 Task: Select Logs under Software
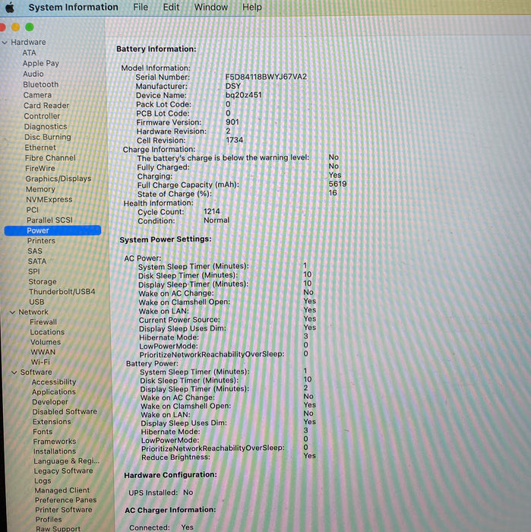[43, 481]
